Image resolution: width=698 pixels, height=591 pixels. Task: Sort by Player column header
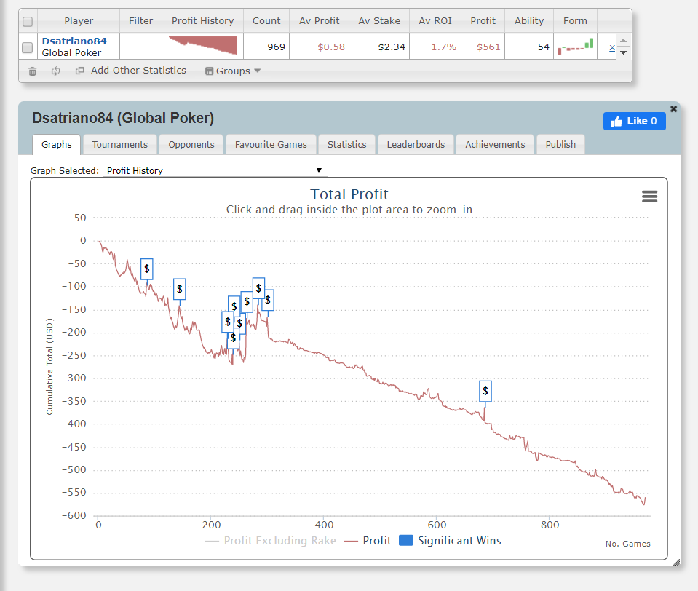(79, 21)
